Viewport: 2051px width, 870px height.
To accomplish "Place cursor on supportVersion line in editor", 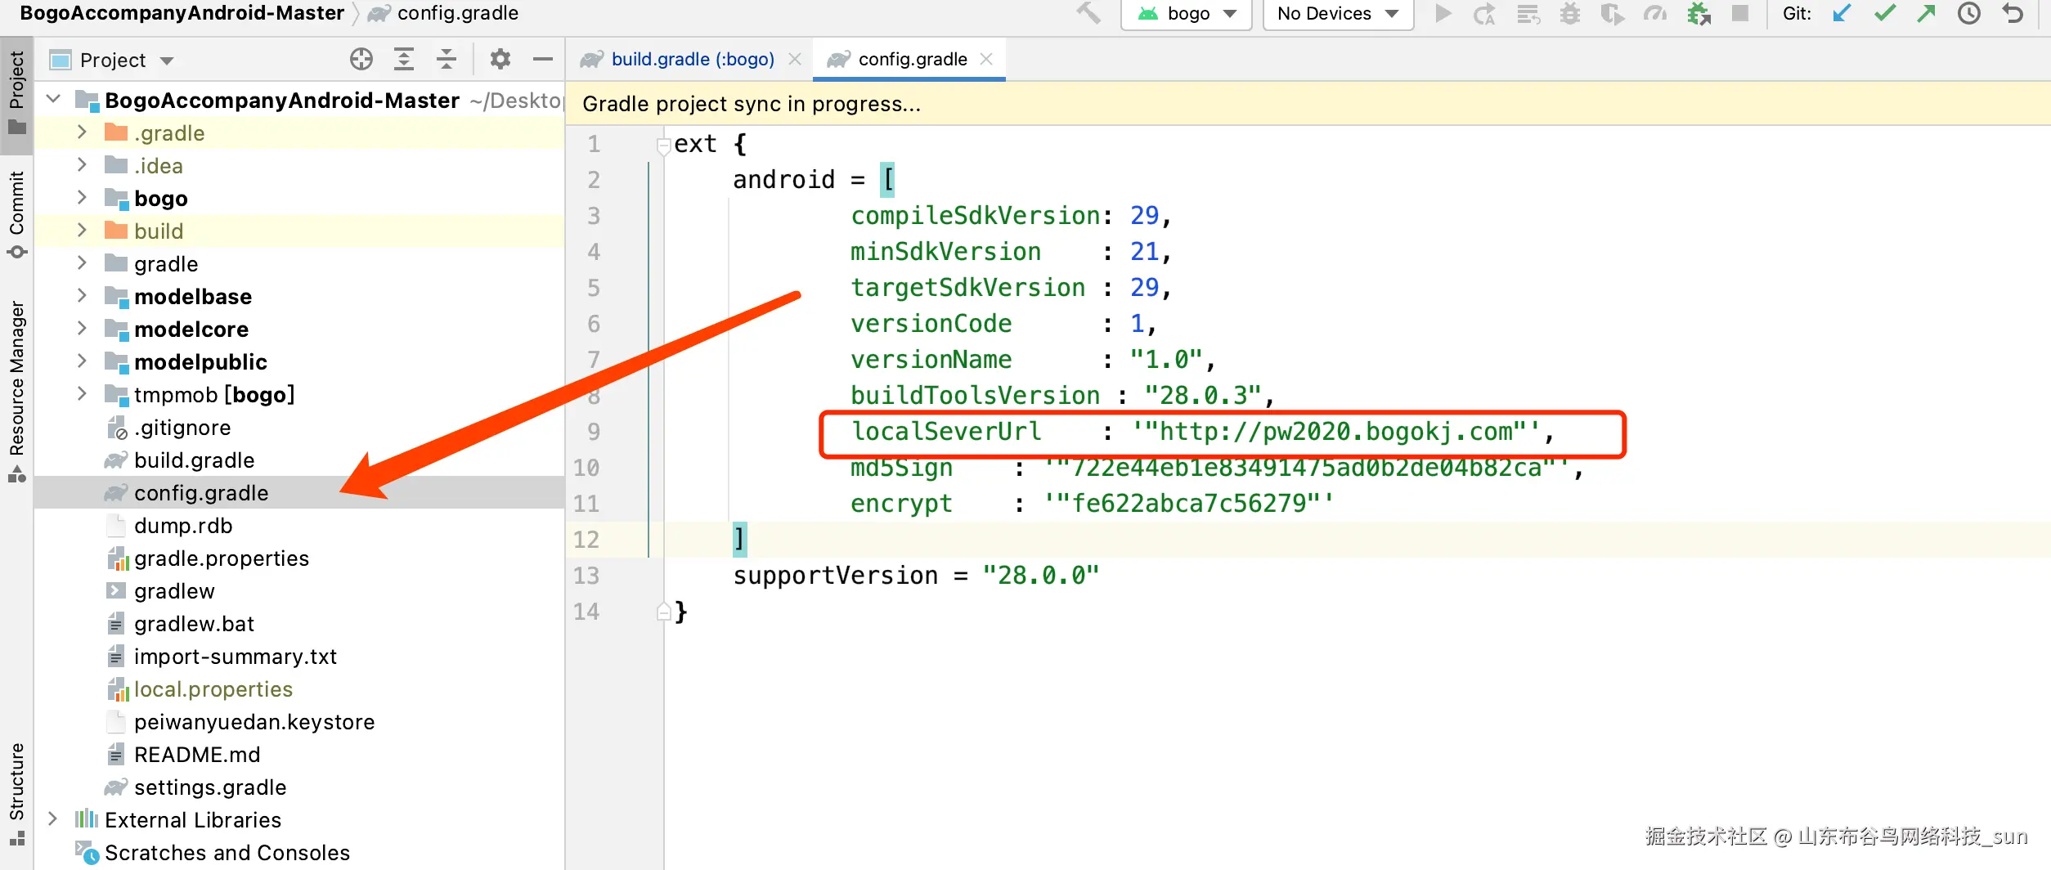I will (916, 576).
